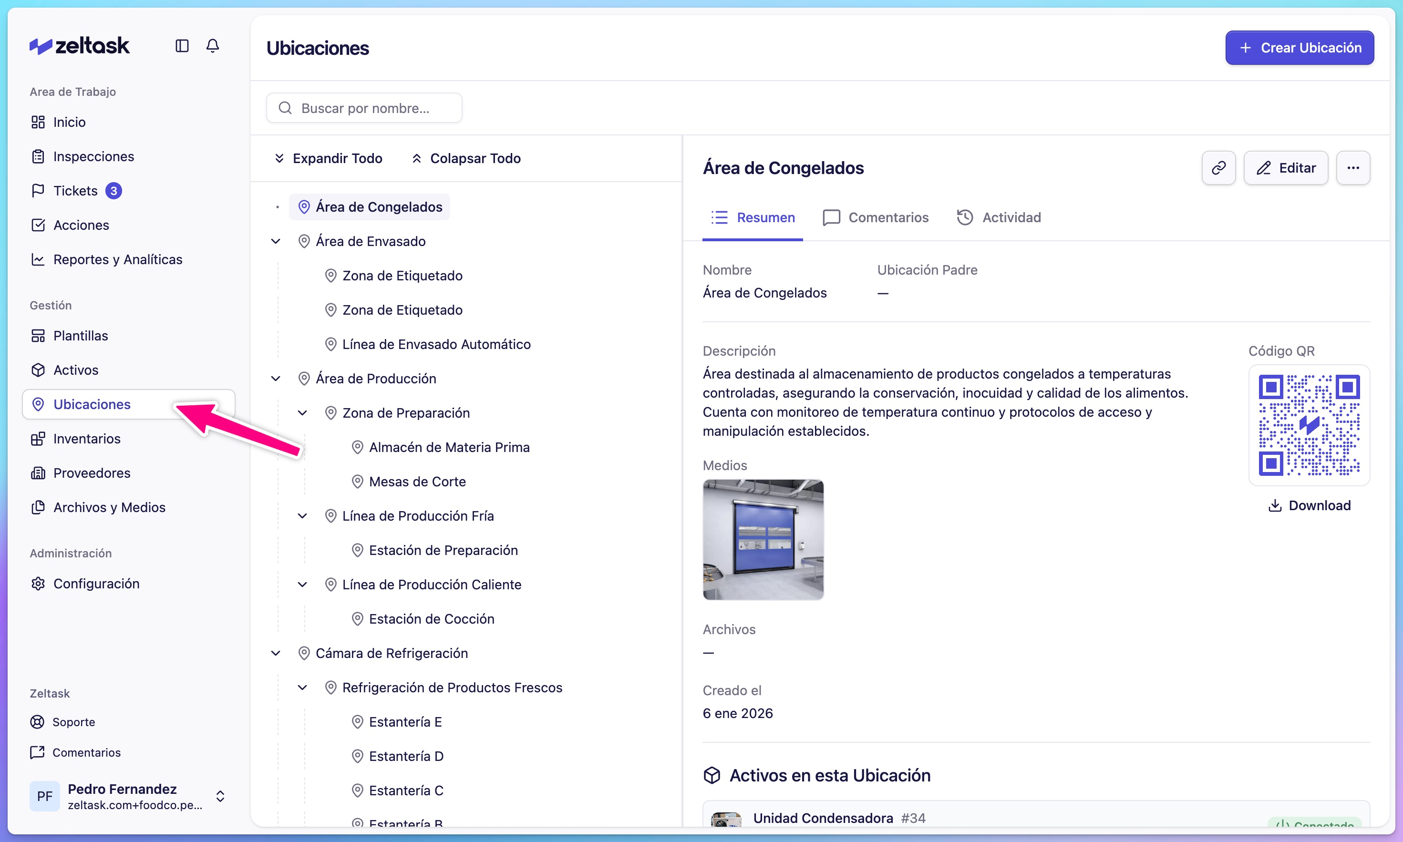Collapse the Cámara de Refrigeración branch
Viewport: 1403px width, 842px height.
click(x=276, y=653)
